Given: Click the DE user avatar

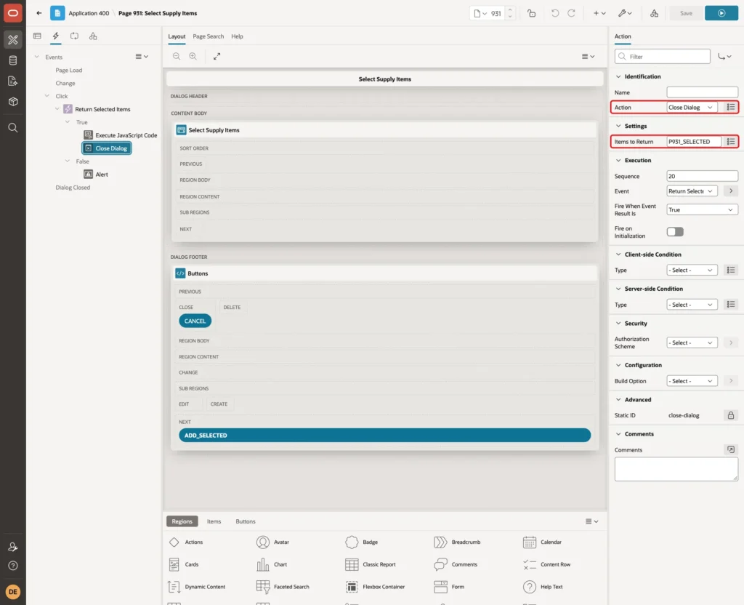Looking at the screenshot, I should coord(13,592).
